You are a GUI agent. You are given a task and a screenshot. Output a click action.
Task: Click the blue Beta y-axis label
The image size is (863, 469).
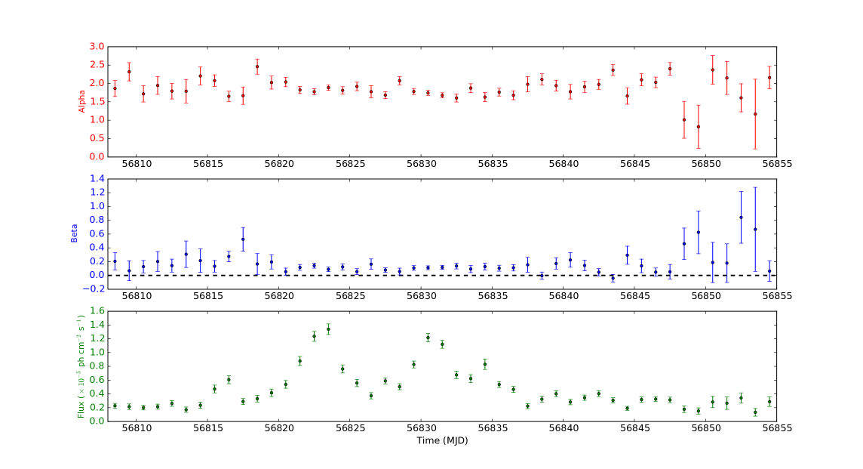[x=75, y=234]
